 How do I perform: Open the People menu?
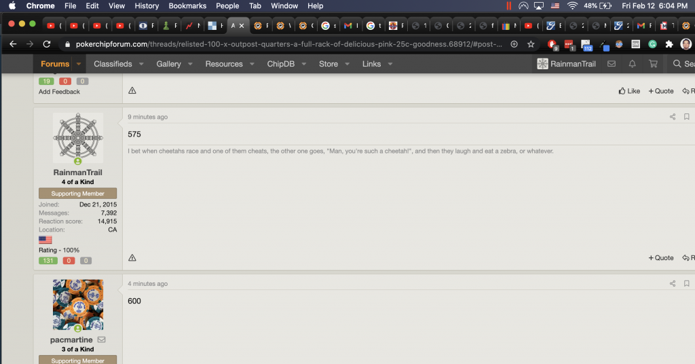227,5
